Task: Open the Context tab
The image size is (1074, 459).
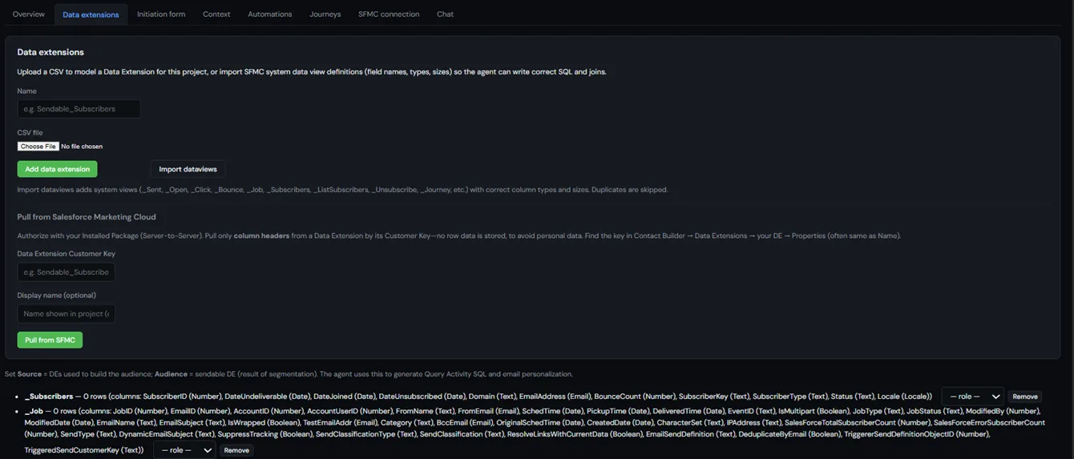Action: [x=216, y=14]
